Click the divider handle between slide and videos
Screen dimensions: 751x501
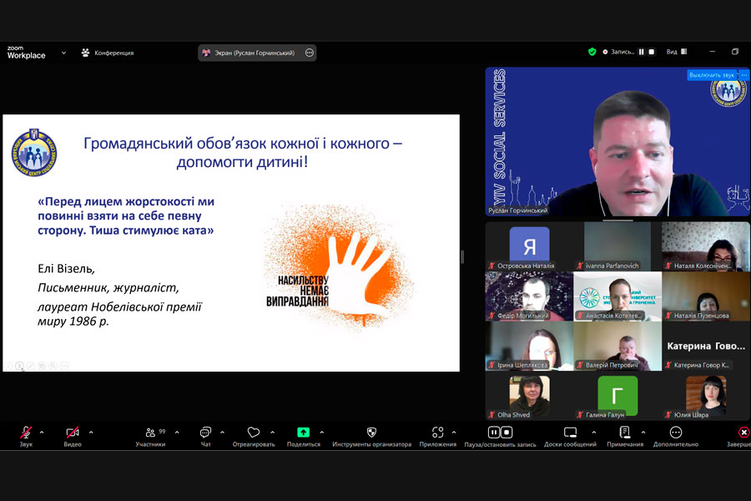click(462, 257)
